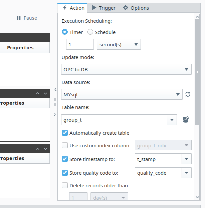The height and width of the screenshot is (208, 205).
Task: Click the Pause button
Action: coord(27,18)
